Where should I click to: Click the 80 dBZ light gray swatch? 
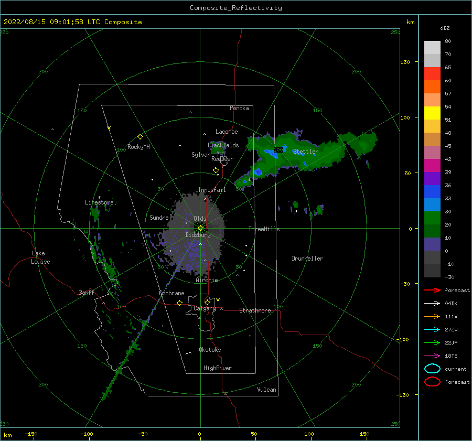click(432, 48)
